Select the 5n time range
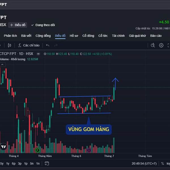 click(32, 163)
